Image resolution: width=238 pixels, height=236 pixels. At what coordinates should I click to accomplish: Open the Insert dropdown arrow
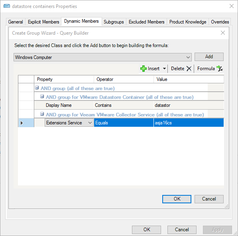pos(164,69)
